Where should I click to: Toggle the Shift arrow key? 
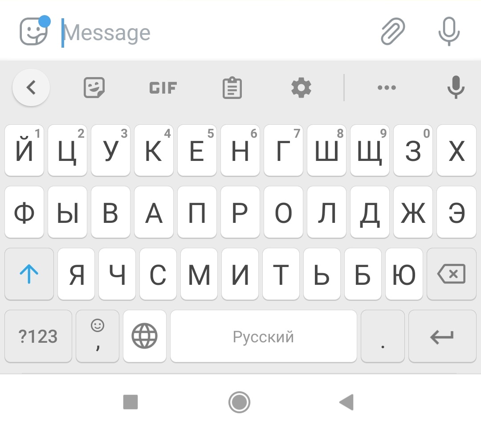pos(29,274)
